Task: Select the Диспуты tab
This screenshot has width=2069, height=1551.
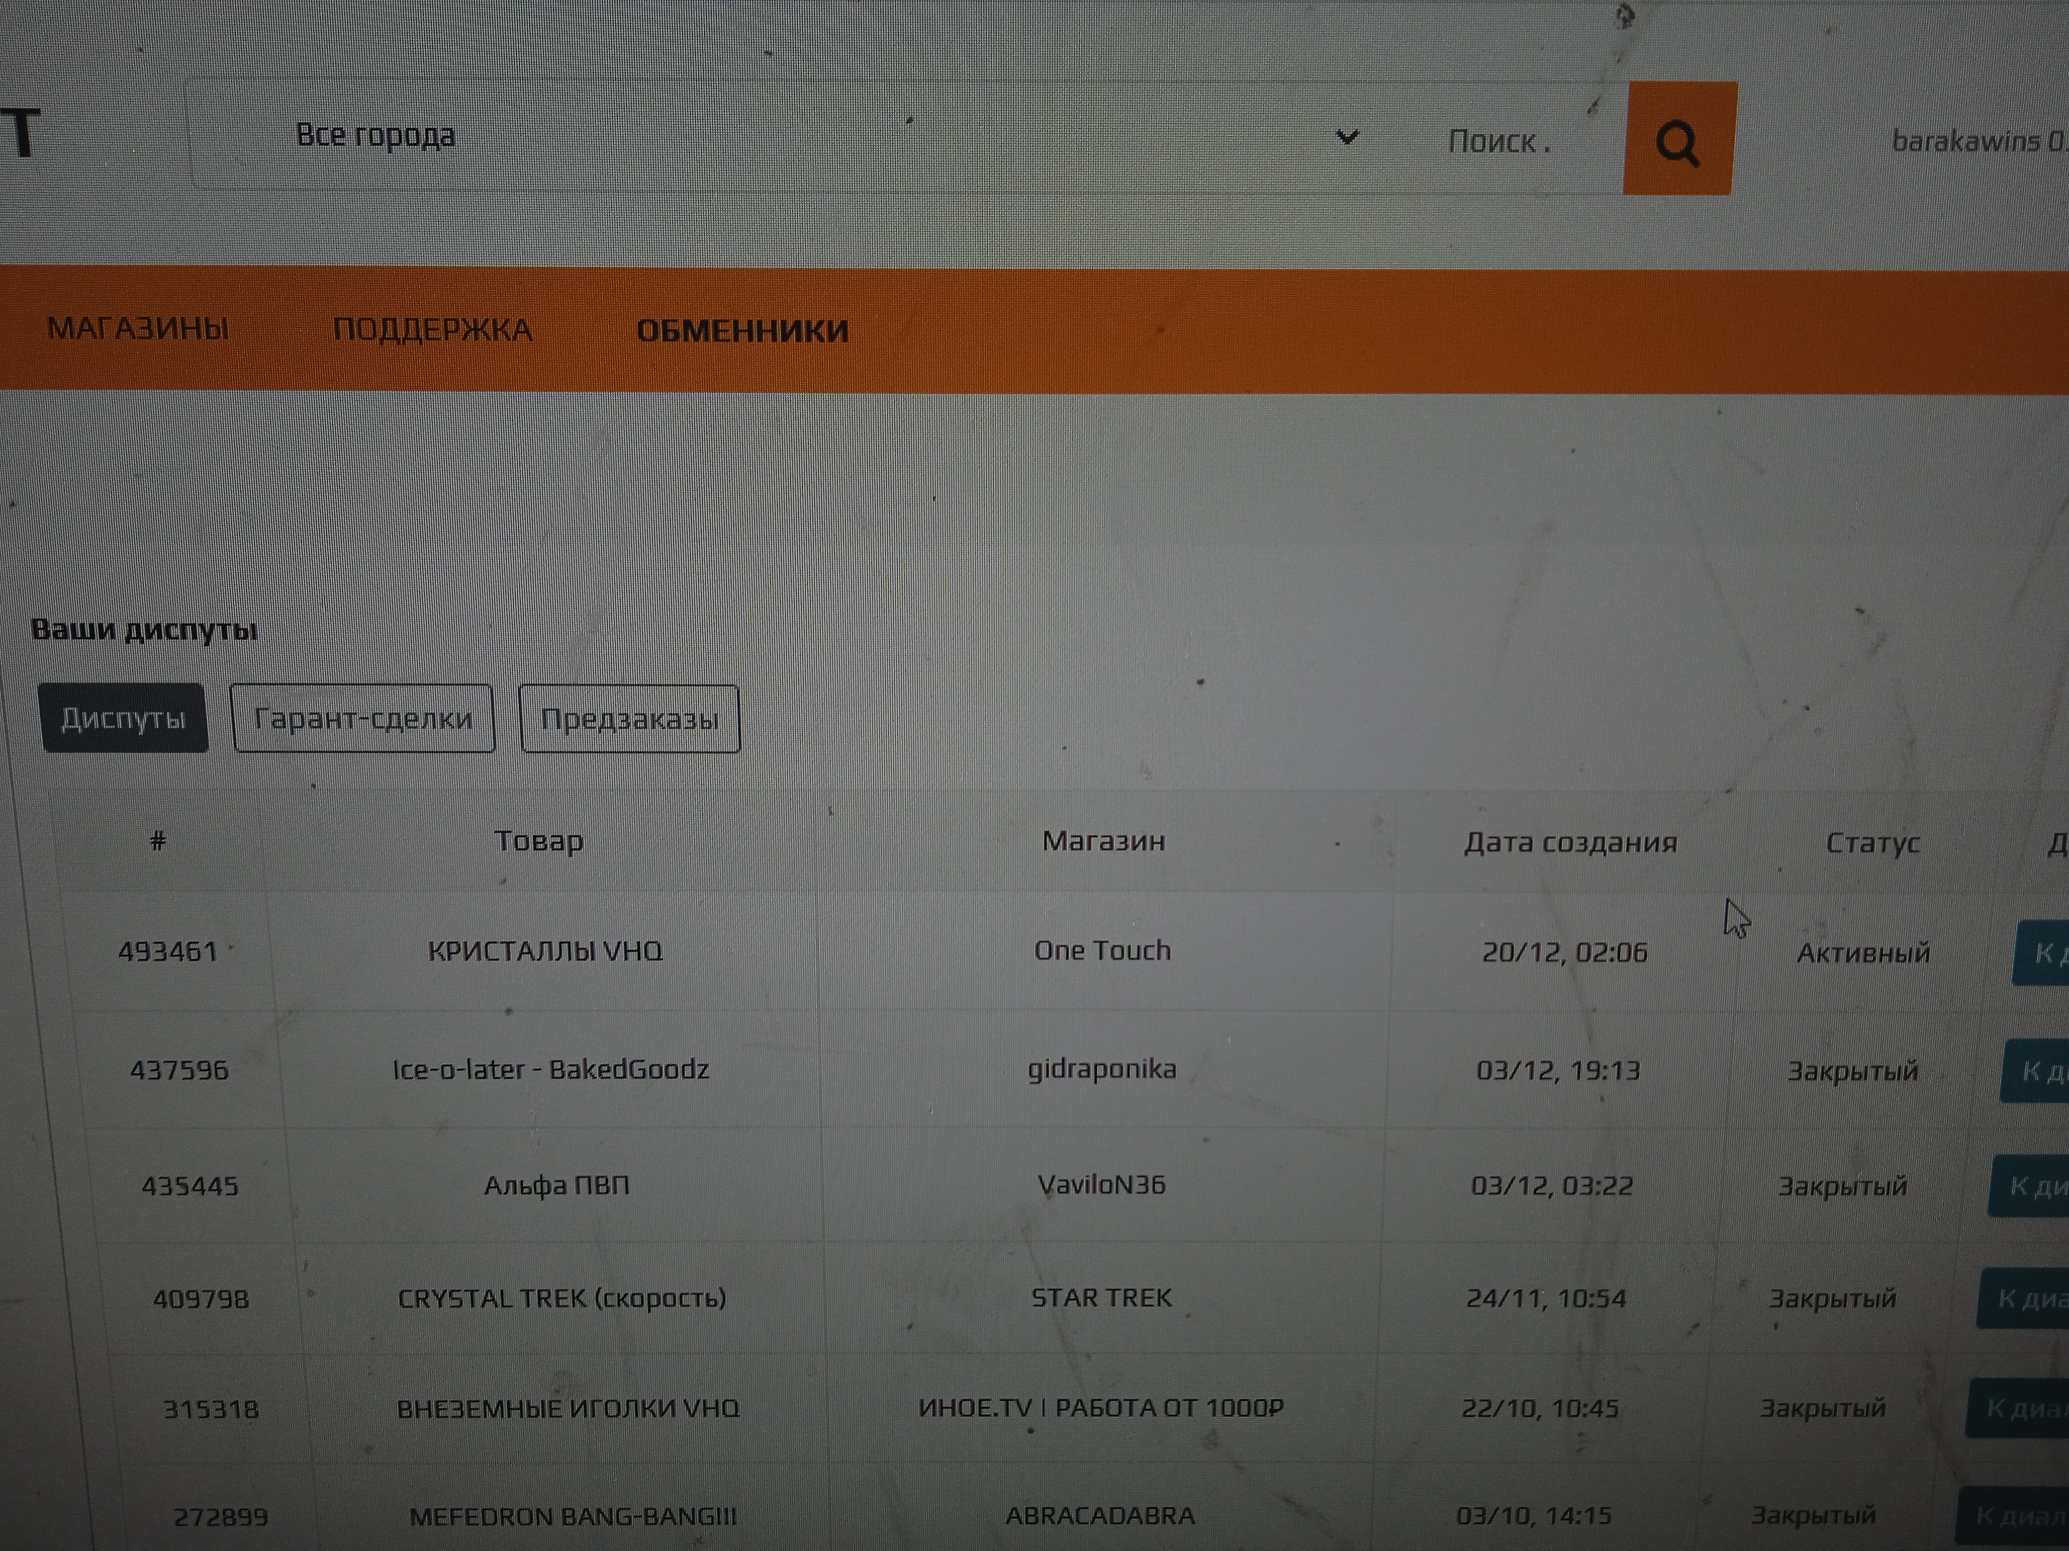Action: (x=123, y=718)
